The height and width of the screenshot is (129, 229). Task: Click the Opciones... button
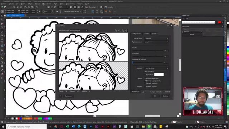click(x=68, y=96)
